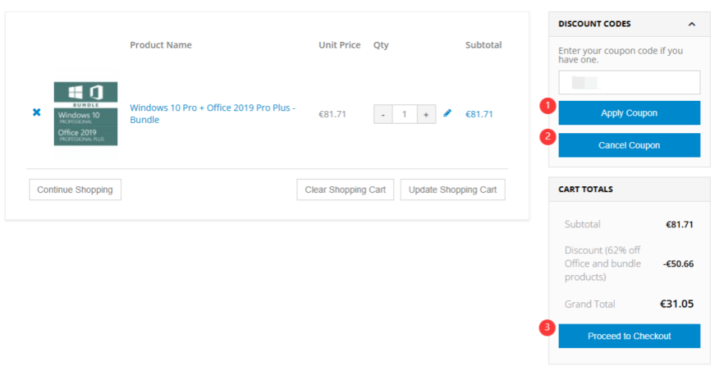Click Continue Shopping

coord(75,190)
